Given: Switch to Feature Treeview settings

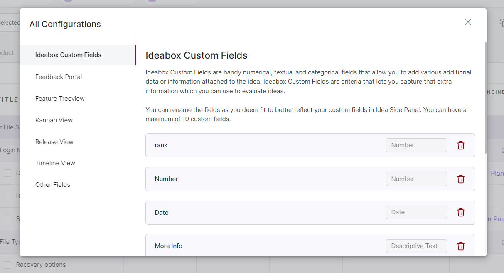Looking at the screenshot, I should [60, 99].
